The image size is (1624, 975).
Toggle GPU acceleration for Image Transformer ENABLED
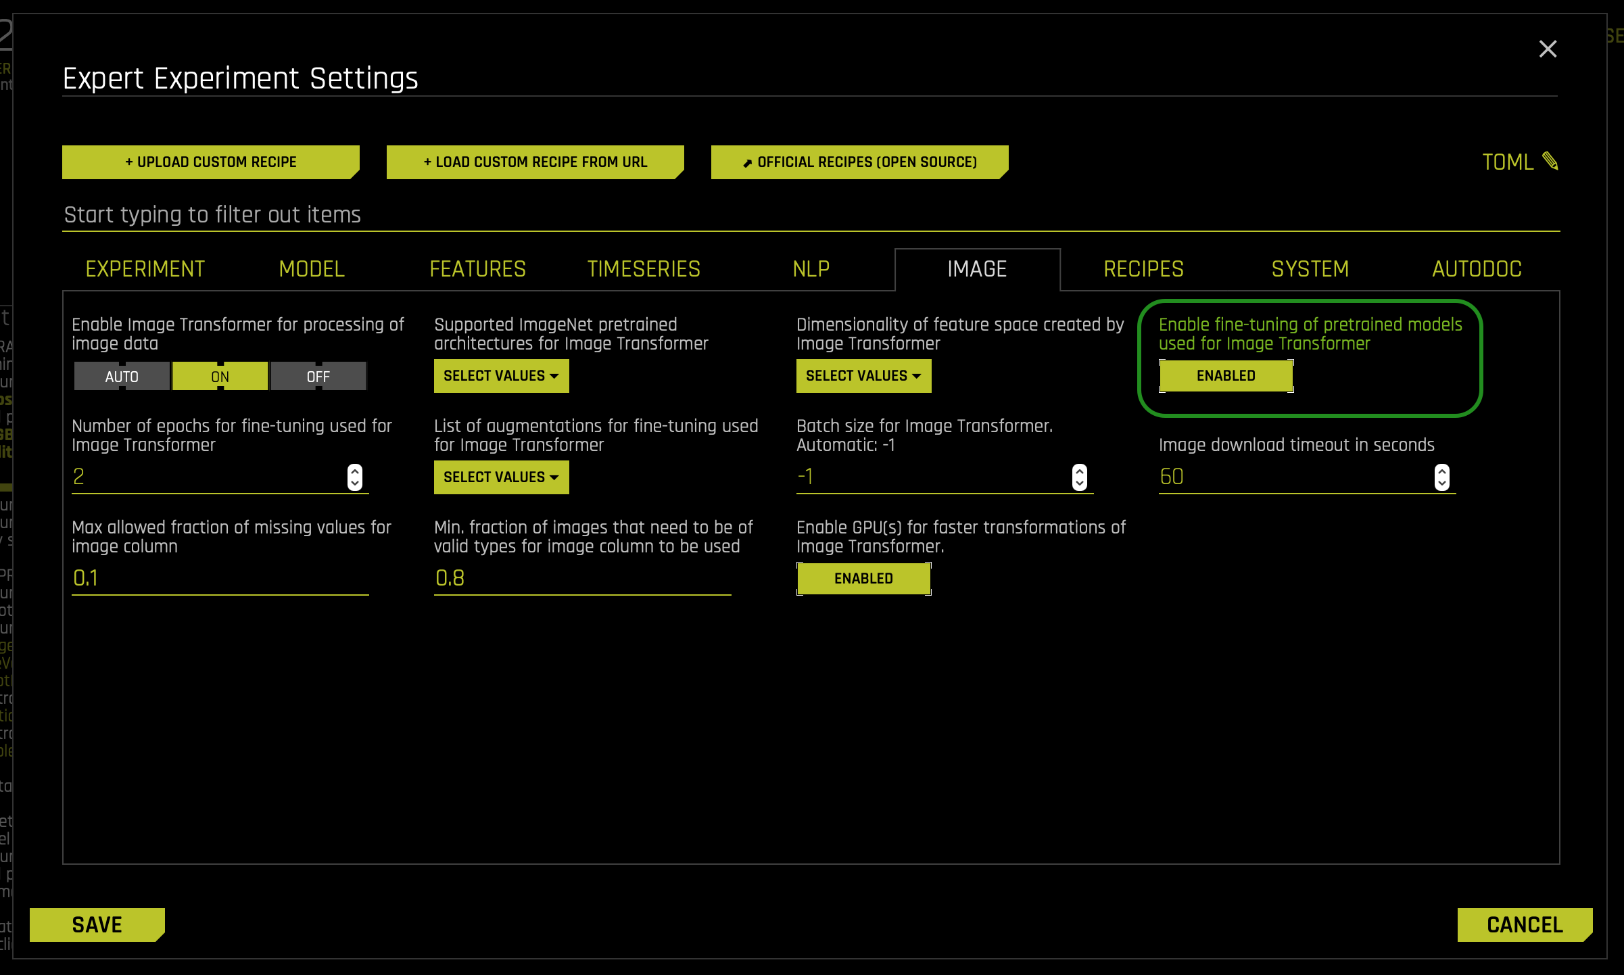(x=863, y=578)
